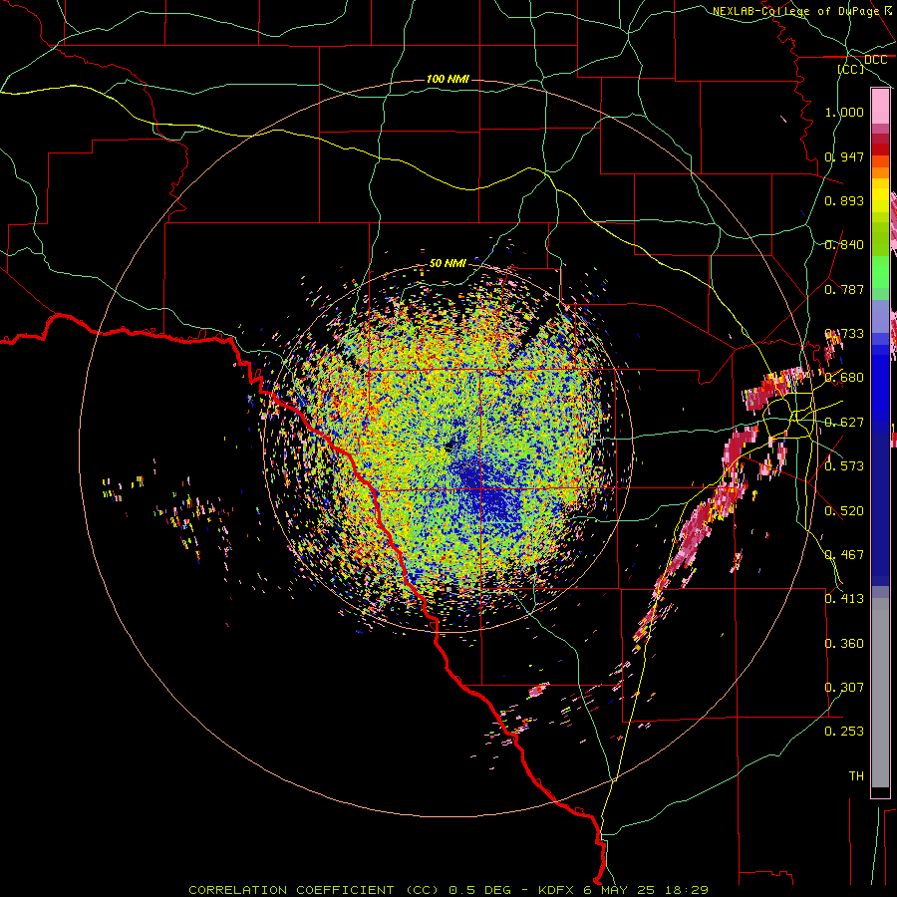897x897 pixels.
Task: Click the 0.947 legend value
Action: 844,156
